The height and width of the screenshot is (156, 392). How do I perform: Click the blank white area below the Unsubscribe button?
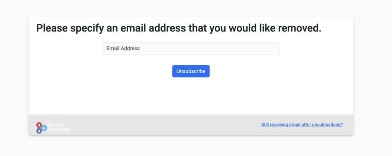[191, 96]
